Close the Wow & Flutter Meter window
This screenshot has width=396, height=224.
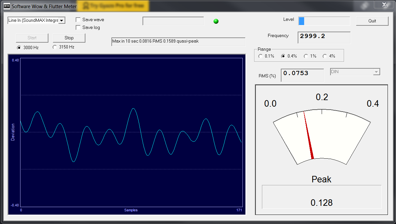coord(384,5)
